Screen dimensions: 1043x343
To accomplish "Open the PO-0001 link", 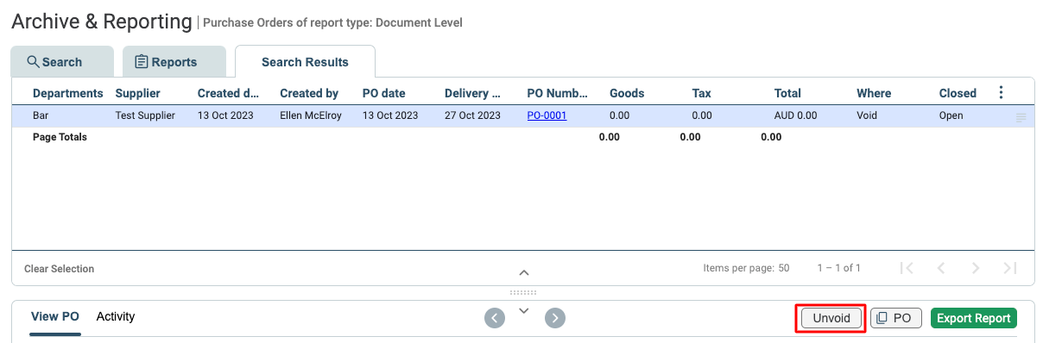I will coord(547,115).
